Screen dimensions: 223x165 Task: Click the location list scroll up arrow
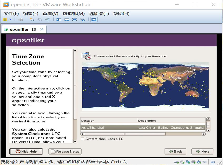pyautogui.click(x=208, y=119)
